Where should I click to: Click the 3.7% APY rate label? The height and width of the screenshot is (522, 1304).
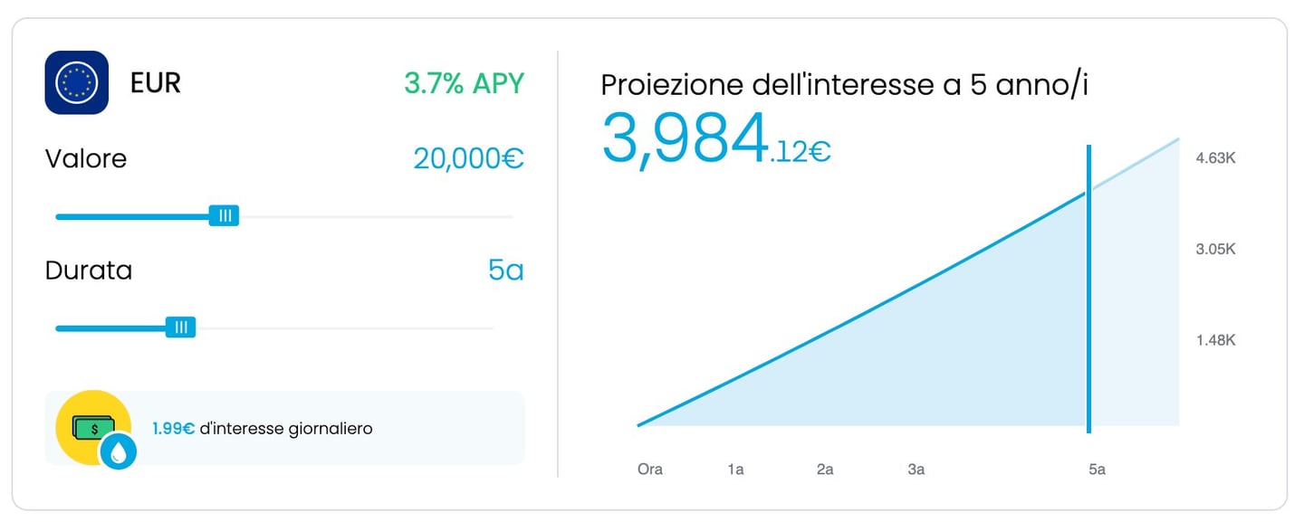(x=465, y=83)
